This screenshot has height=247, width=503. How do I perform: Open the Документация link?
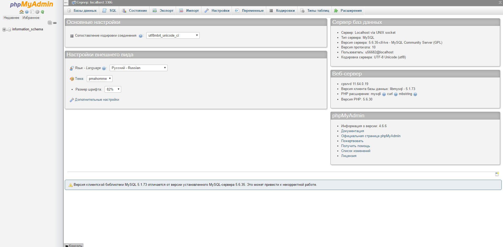point(352,131)
